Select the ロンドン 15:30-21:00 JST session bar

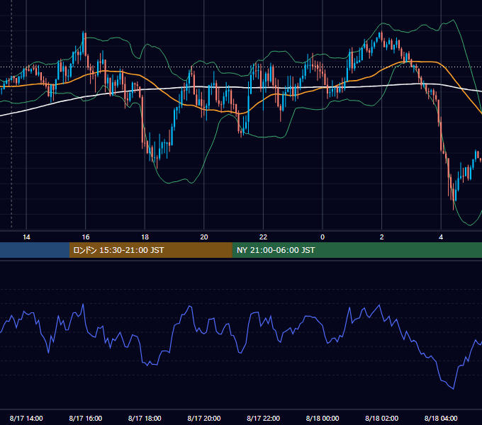point(150,250)
